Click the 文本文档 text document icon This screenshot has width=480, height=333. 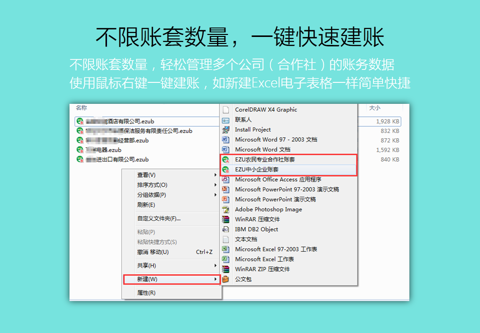click(x=226, y=239)
